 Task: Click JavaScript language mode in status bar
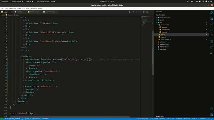(179, 119)
